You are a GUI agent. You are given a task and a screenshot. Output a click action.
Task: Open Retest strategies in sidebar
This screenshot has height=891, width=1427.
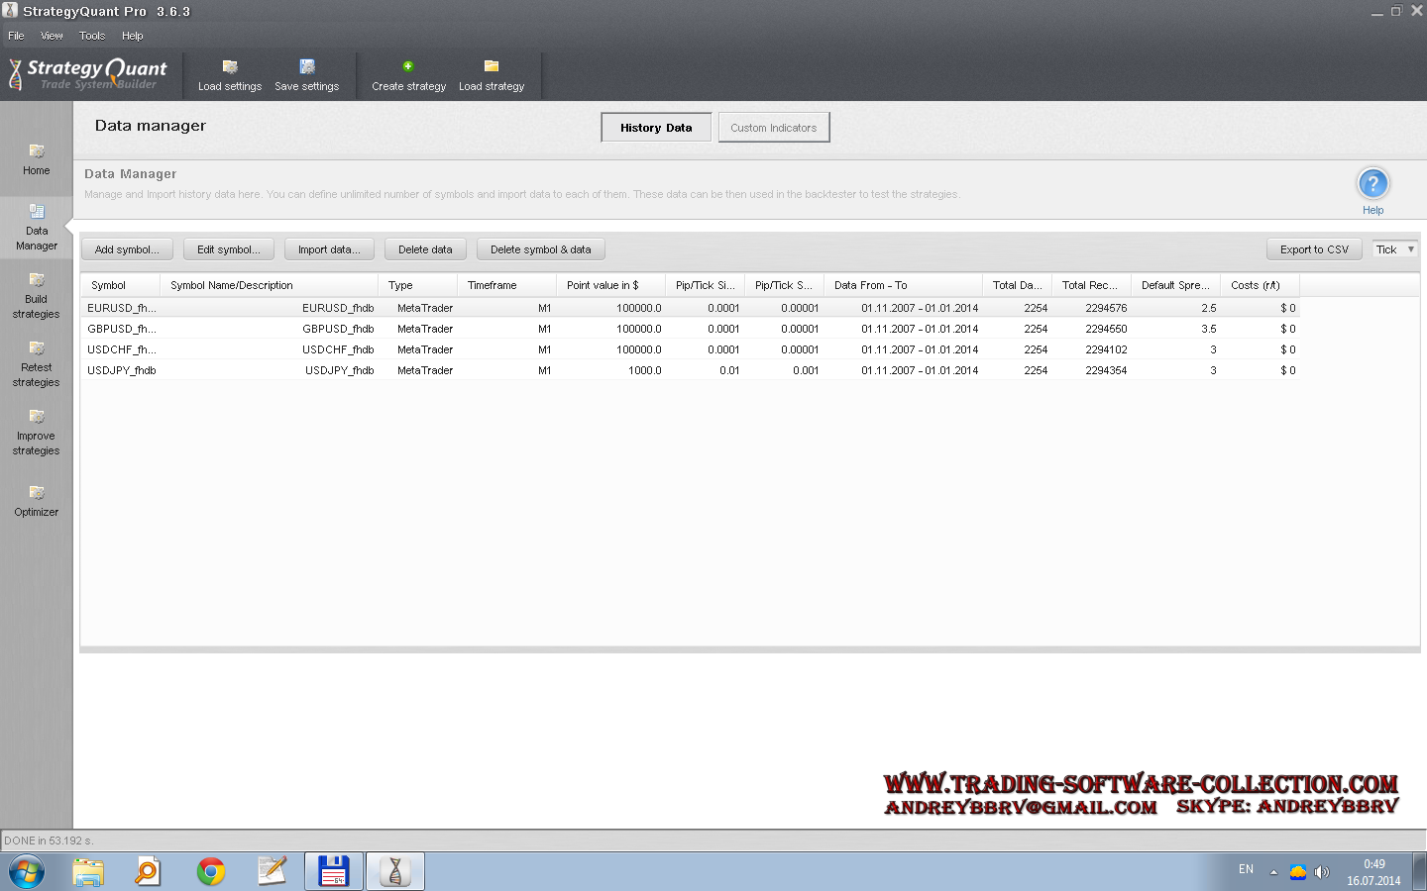pos(37,363)
